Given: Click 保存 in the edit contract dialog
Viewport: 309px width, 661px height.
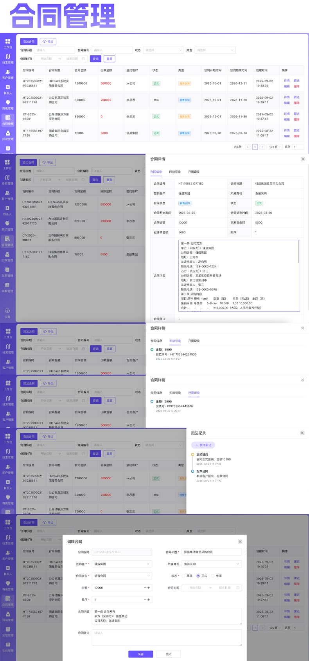Looking at the screenshot, I should tap(140, 654).
